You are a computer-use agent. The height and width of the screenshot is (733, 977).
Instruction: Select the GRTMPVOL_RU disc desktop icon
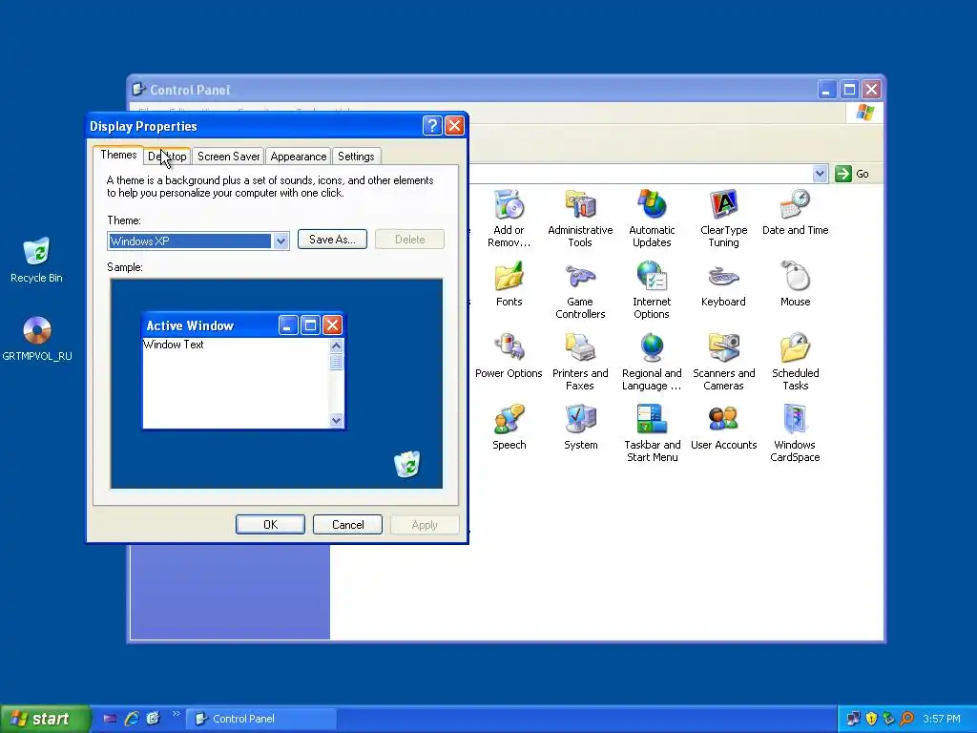click(37, 330)
